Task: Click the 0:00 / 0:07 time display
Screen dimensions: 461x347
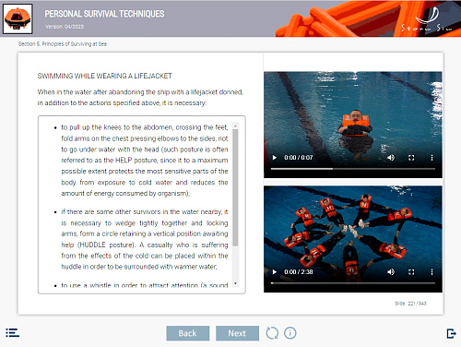Action: click(x=299, y=158)
